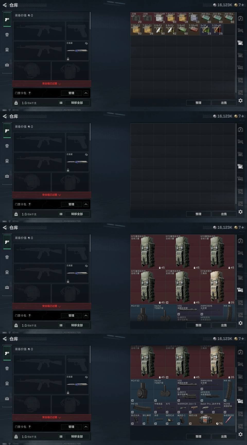Image resolution: width=247 pixels, height=445 pixels.
Task: Expand 安全箱已过期 bar in the M249 screenshot
Action: (51, 417)
